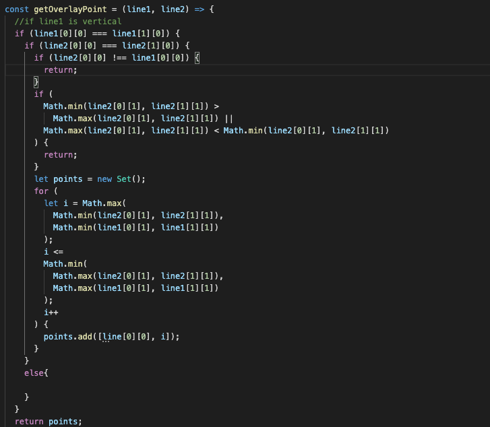This screenshot has width=490, height=427.
Task: Click the !== operator in the if condition
Action: 119,58
